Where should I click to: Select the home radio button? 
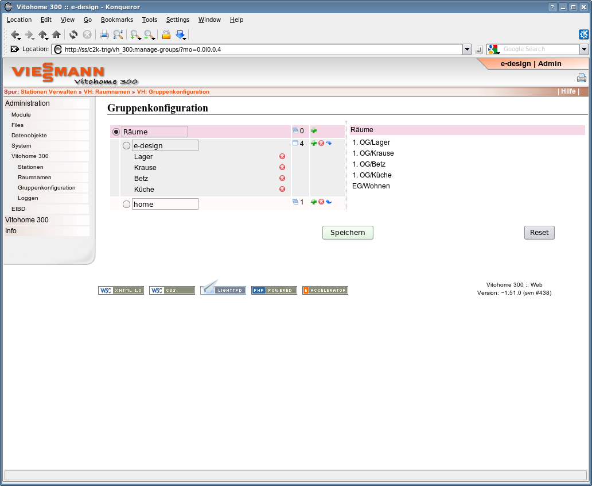126,205
